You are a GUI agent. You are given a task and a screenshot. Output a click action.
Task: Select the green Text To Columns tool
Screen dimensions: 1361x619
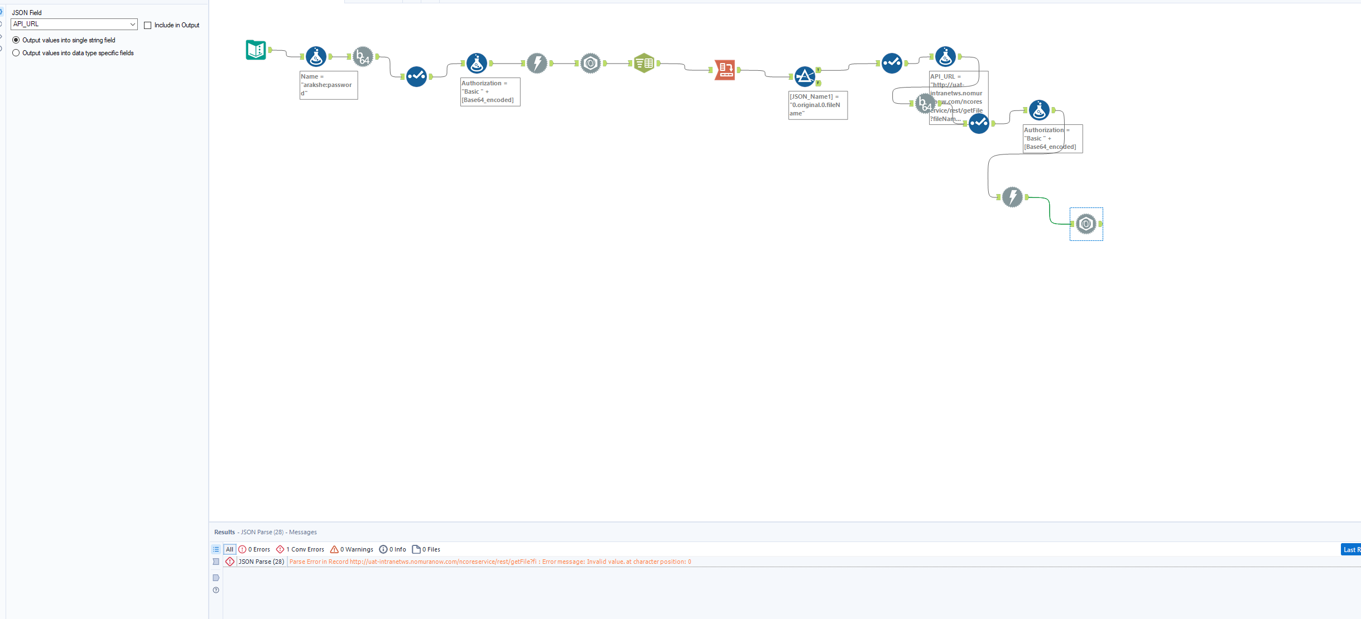pyautogui.click(x=644, y=63)
